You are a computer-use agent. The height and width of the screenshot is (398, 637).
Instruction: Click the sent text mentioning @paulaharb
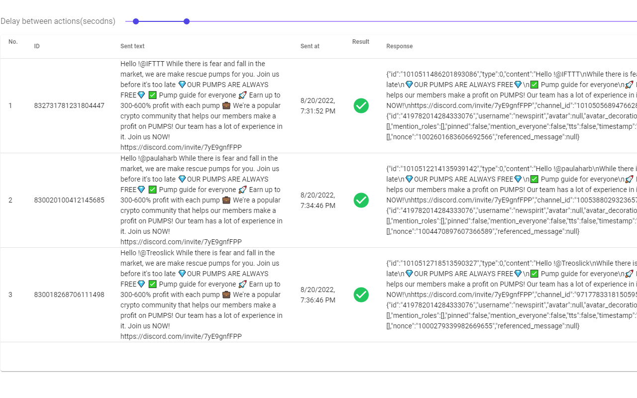coord(202,200)
